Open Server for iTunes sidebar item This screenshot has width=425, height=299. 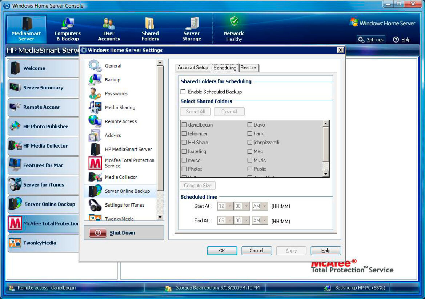pos(43,185)
